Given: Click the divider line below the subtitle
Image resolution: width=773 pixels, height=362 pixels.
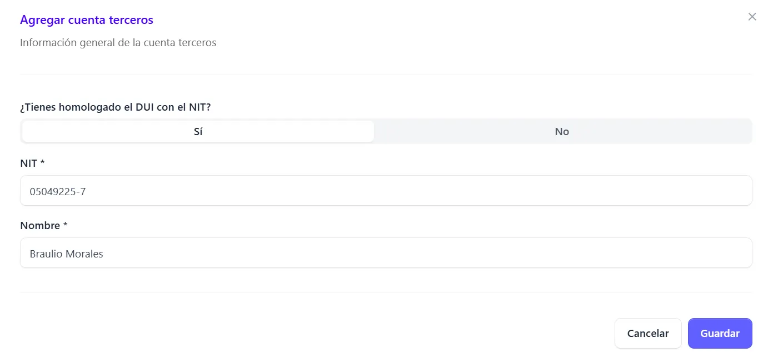Looking at the screenshot, I should coord(386,75).
